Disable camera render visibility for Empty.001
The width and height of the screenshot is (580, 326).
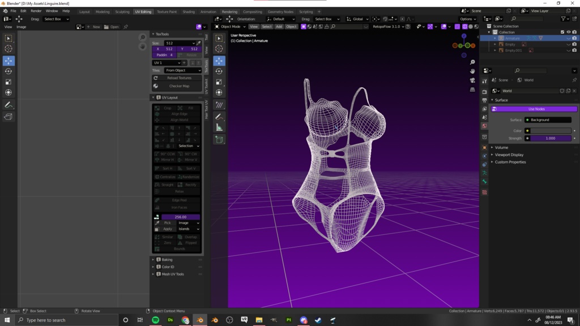pyautogui.click(x=574, y=50)
